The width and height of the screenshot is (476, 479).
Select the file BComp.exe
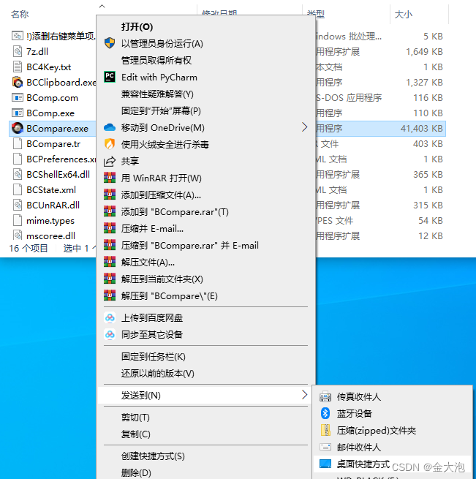coord(50,113)
